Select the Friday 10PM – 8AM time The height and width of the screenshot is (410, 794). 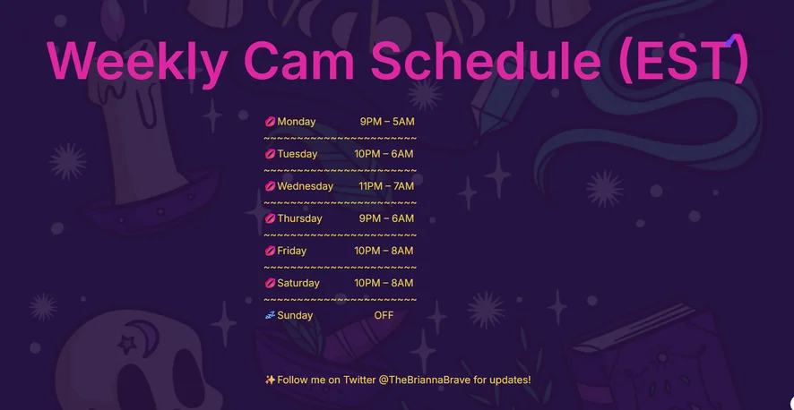(x=384, y=251)
